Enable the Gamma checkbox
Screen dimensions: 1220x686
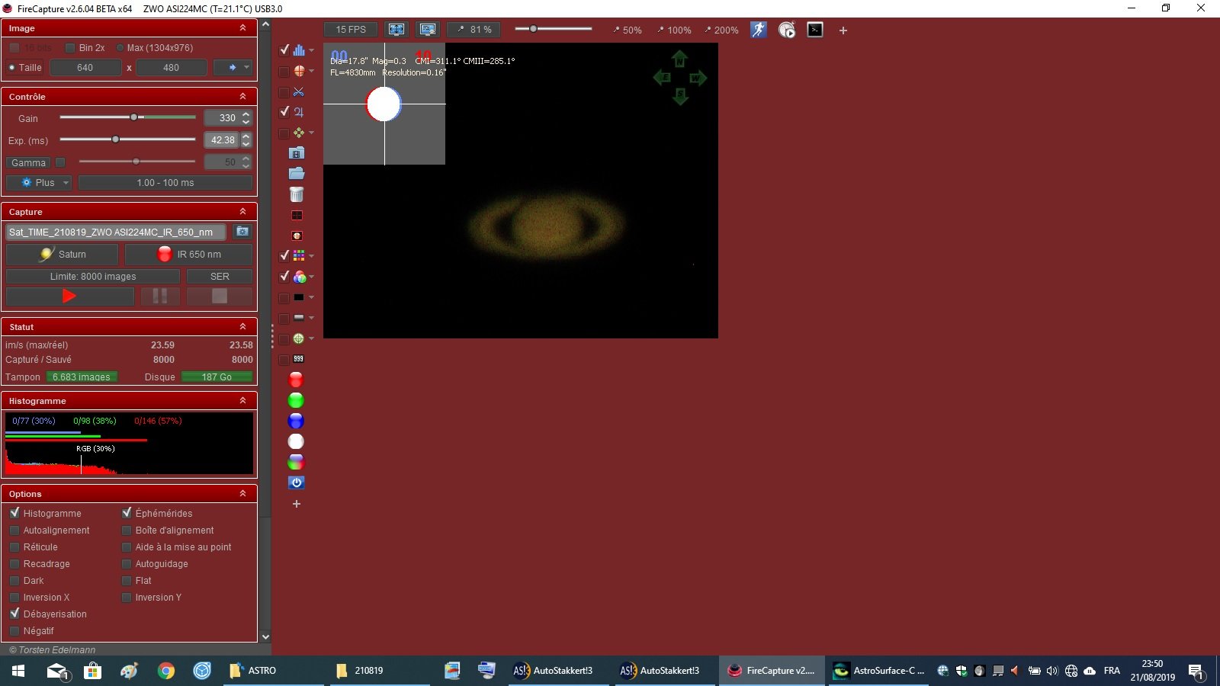click(60, 162)
